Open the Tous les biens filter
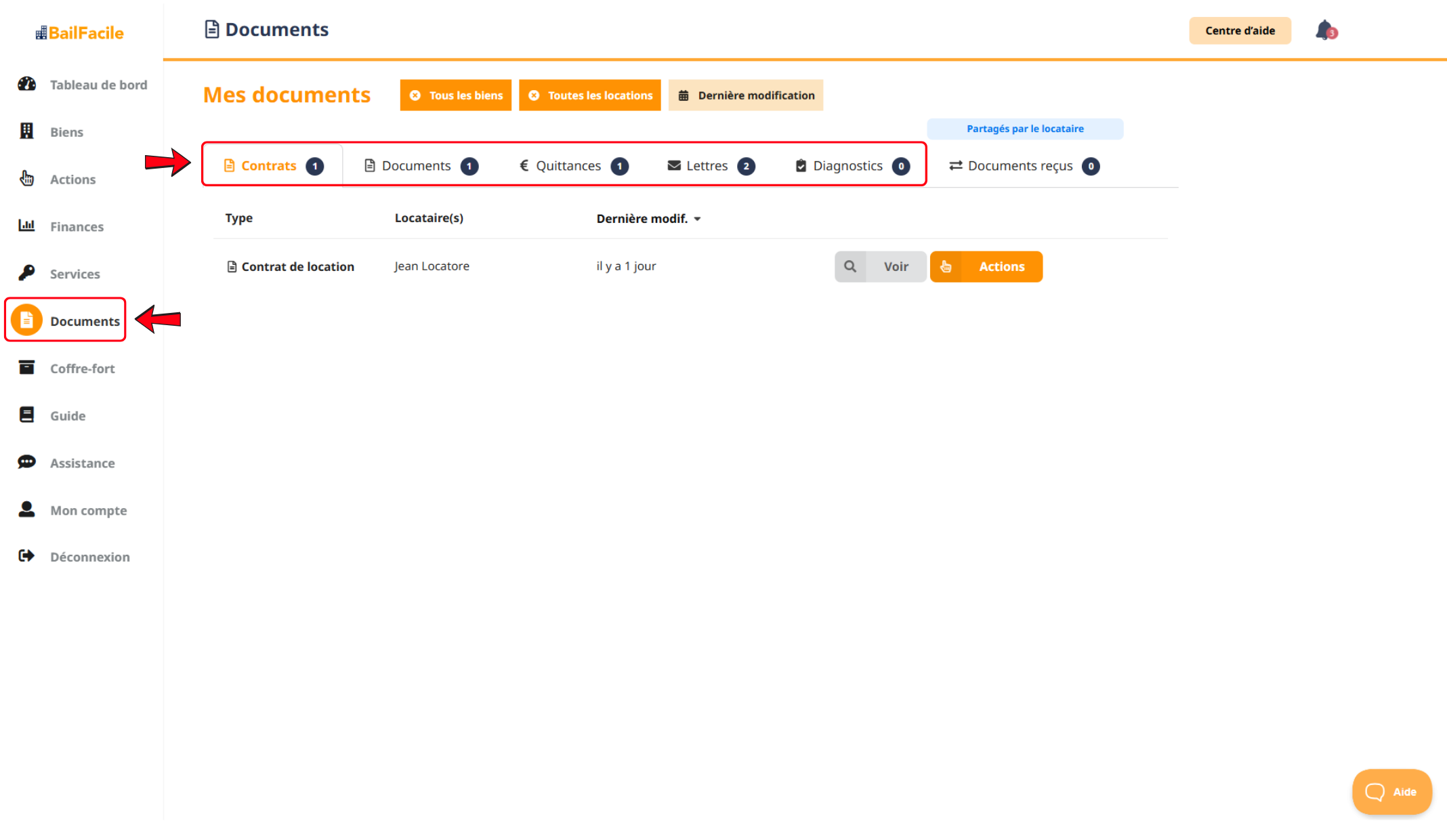The image size is (1447, 823). coord(456,96)
